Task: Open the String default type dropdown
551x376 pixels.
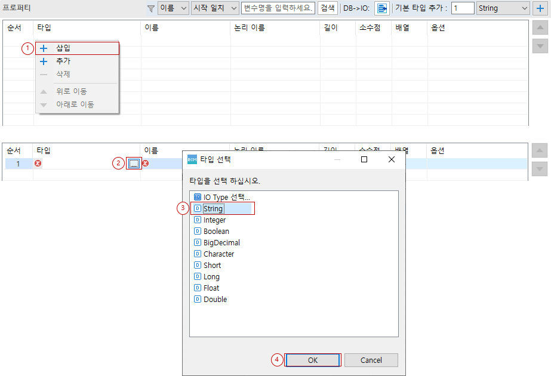Action: [504, 8]
